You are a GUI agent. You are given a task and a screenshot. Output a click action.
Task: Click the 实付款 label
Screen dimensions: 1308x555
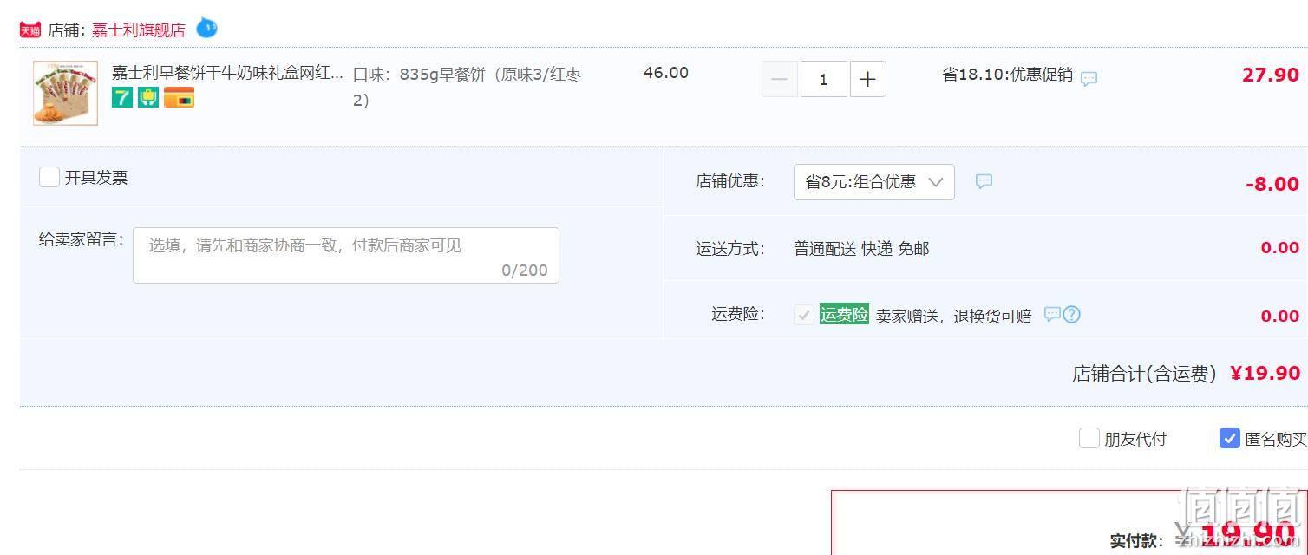point(1136,540)
